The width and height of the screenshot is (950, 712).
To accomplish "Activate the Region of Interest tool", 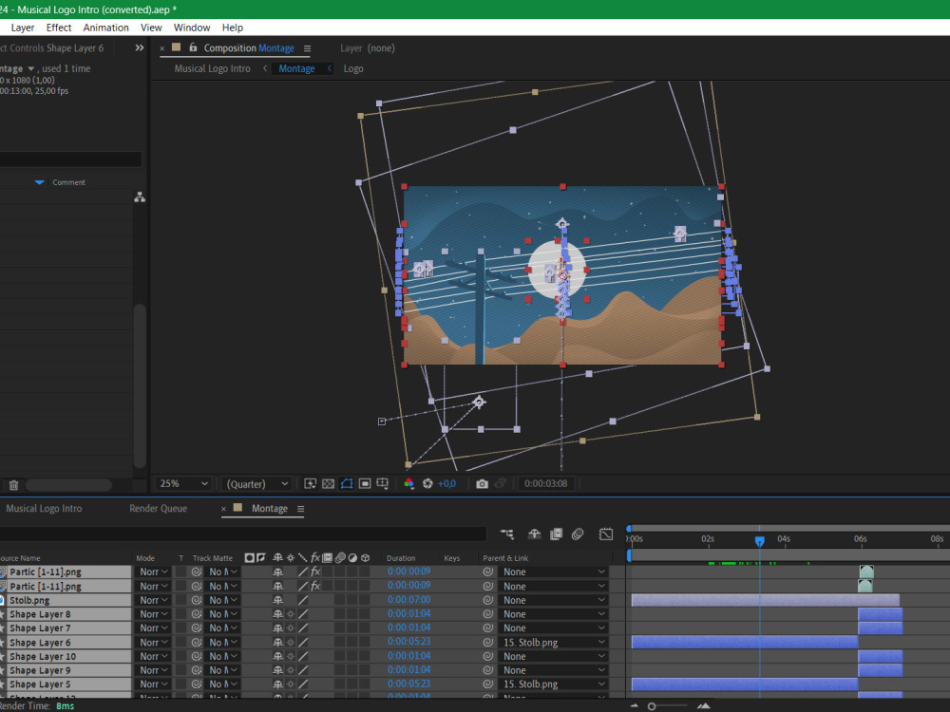I will [348, 484].
